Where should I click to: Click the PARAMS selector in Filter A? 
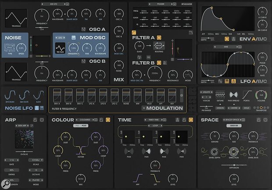(186, 4)
